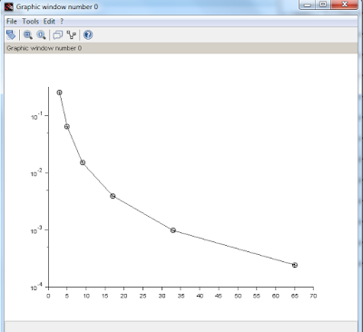Click the x-axis tick label 0
The image size is (363, 332).
click(x=48, y=296)
